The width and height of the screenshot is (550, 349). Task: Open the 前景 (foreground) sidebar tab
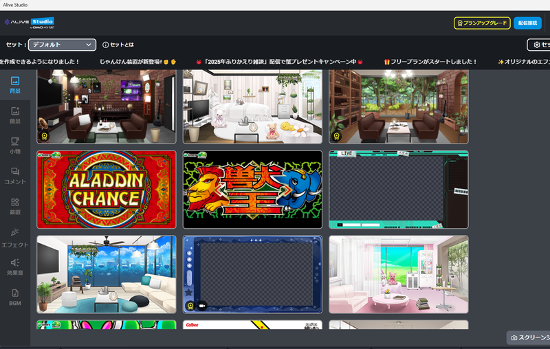(14, 115)
